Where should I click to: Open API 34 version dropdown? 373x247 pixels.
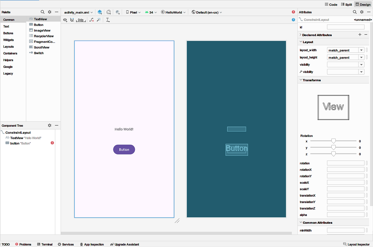tap(151, 12)
